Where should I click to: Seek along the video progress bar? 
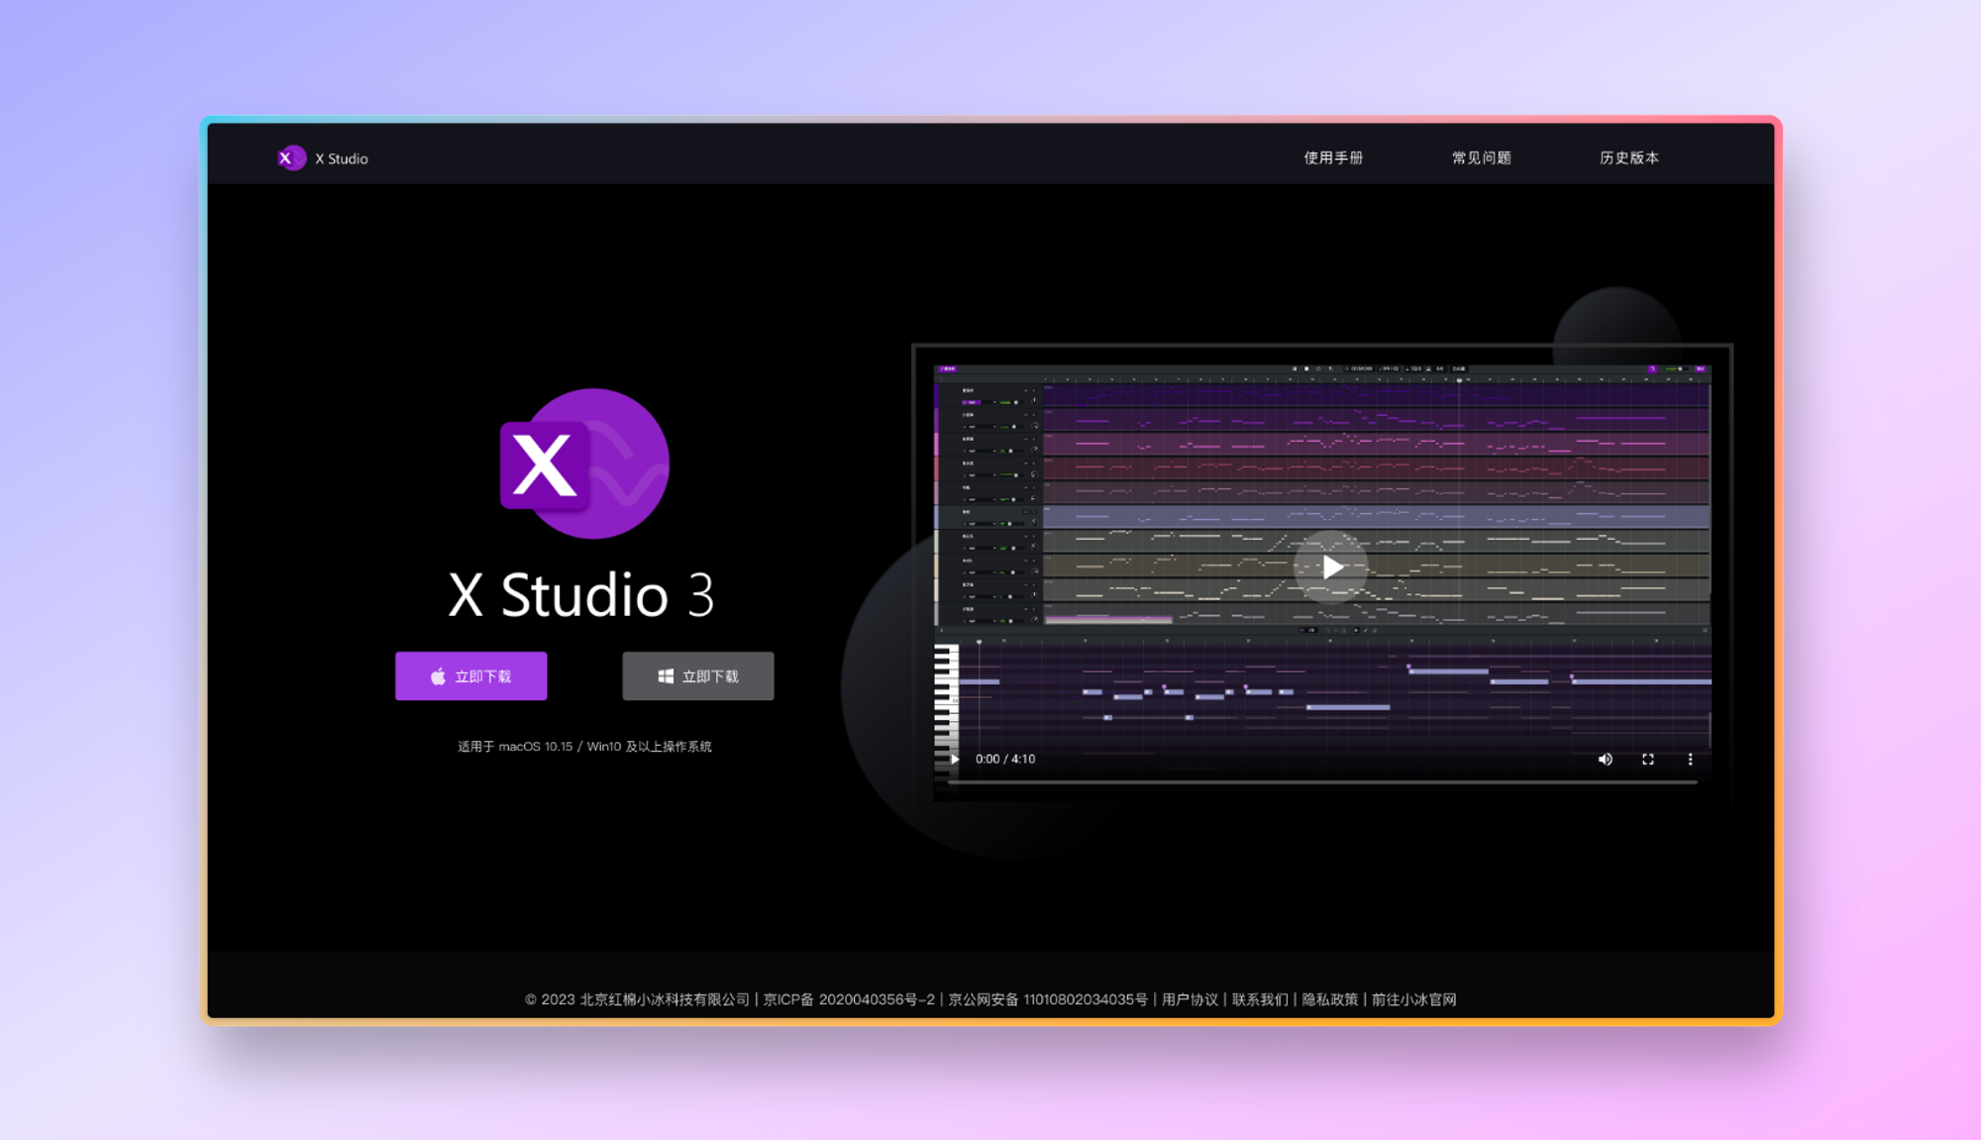(1322, 782)
